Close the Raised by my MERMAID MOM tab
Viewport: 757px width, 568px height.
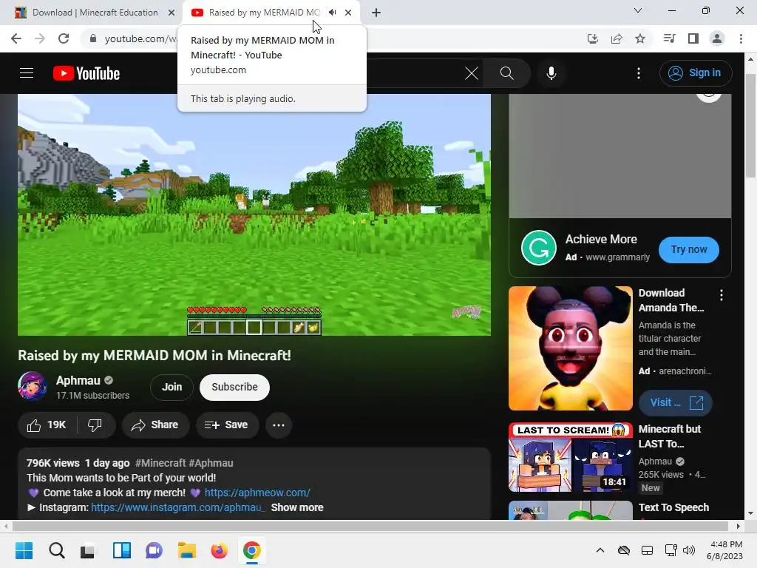pos(348,13)
